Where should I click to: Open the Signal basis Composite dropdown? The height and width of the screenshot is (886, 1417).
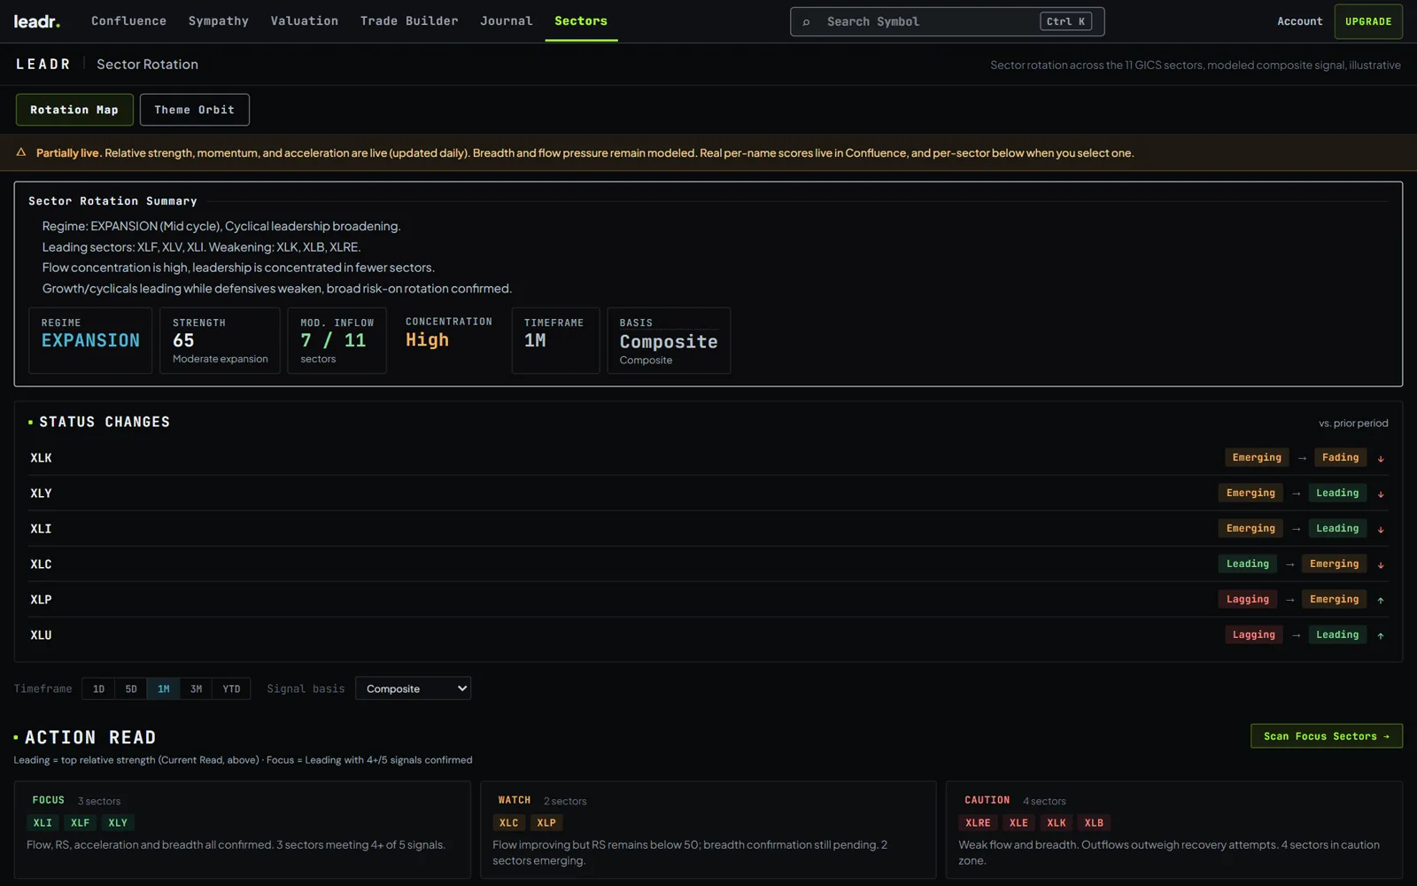[x=413, y=688]
